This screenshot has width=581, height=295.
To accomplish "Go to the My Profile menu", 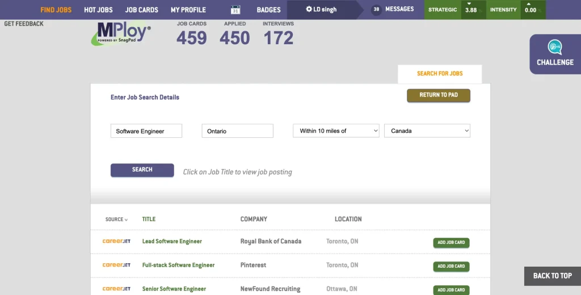I will [188, 10].
